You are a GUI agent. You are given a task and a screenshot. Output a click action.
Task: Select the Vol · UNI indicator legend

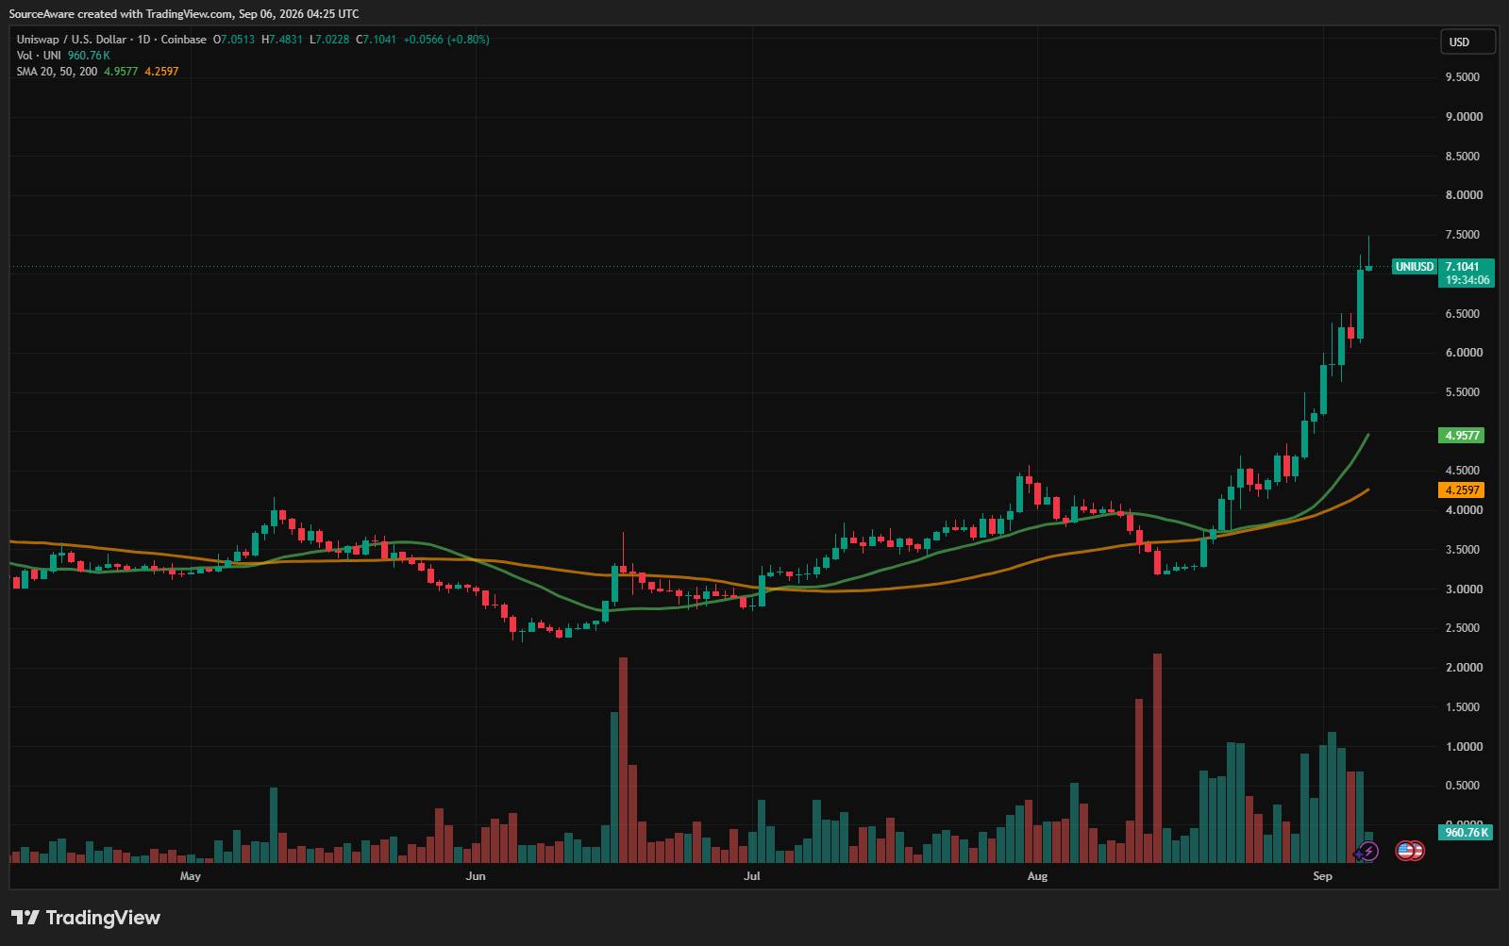coord(39,56)
